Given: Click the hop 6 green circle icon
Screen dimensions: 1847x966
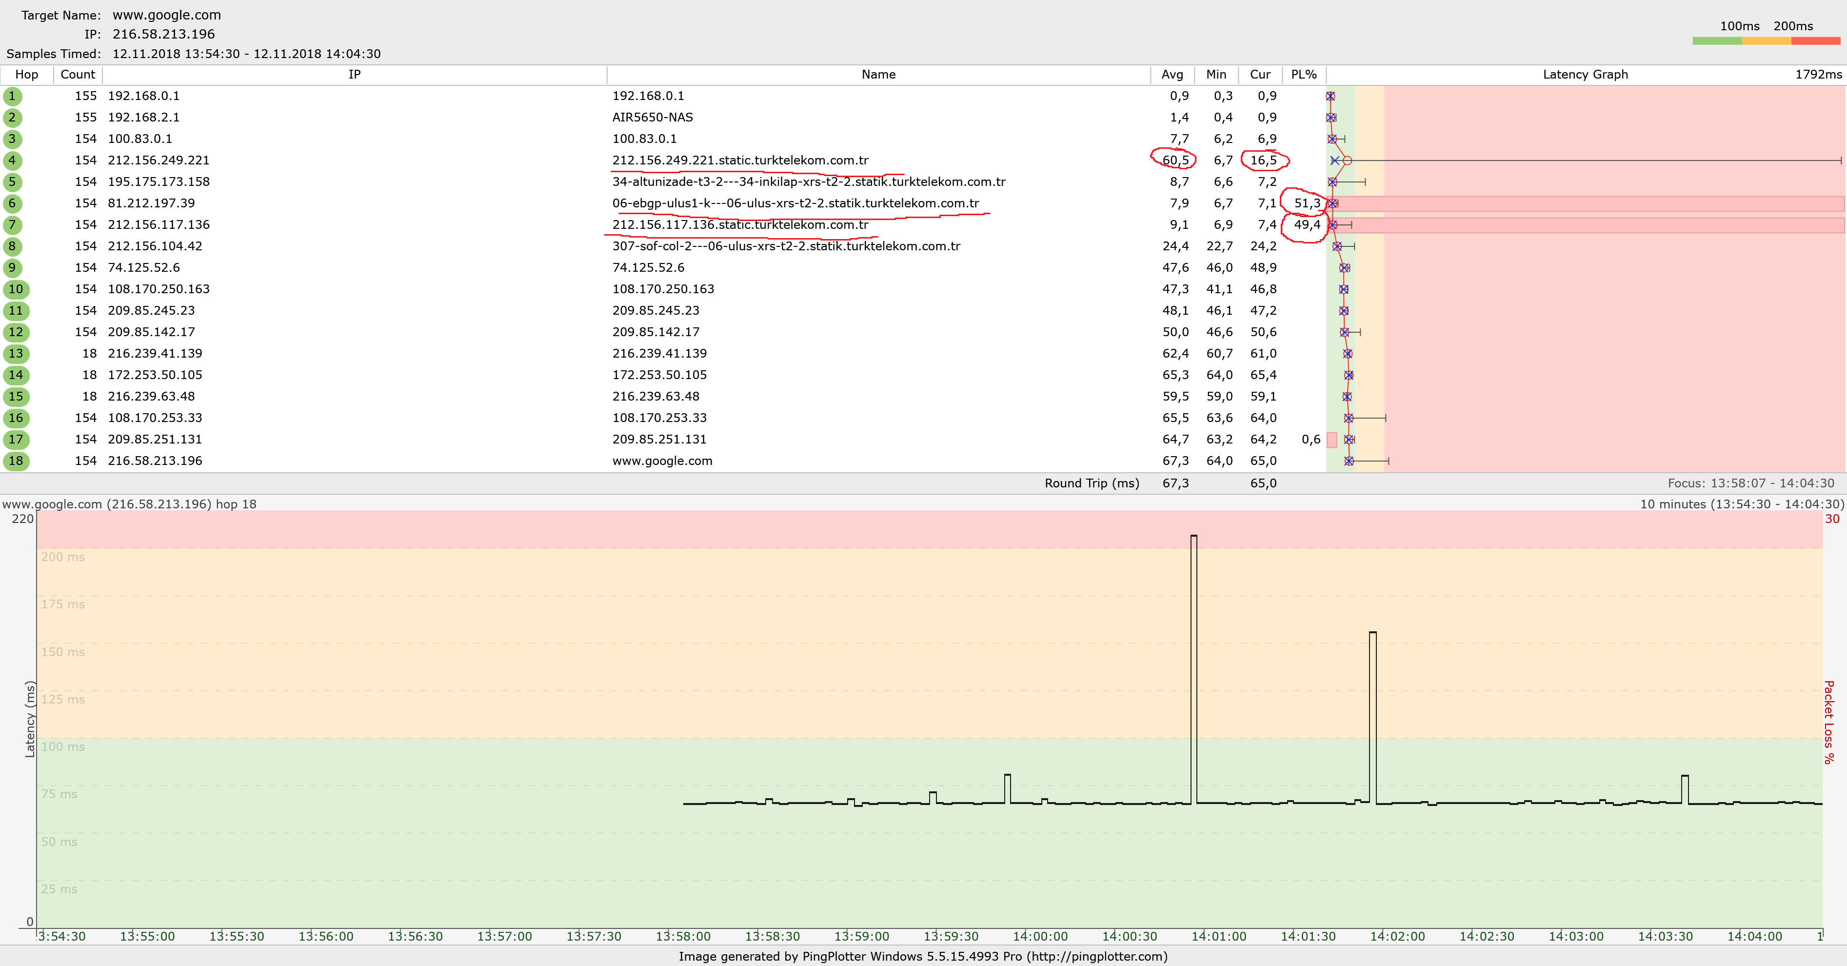Looking at the screenshot, I should (12, 203).
